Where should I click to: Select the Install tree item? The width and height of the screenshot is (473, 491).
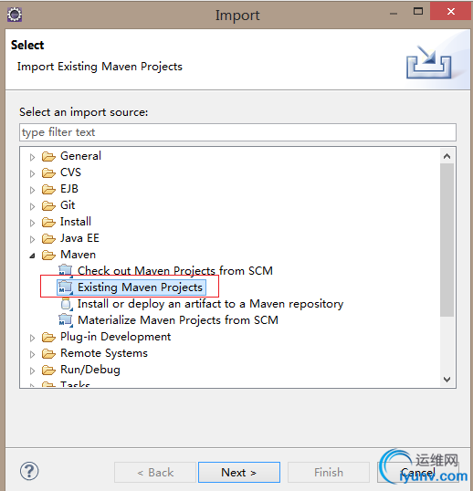coord(76,222)
